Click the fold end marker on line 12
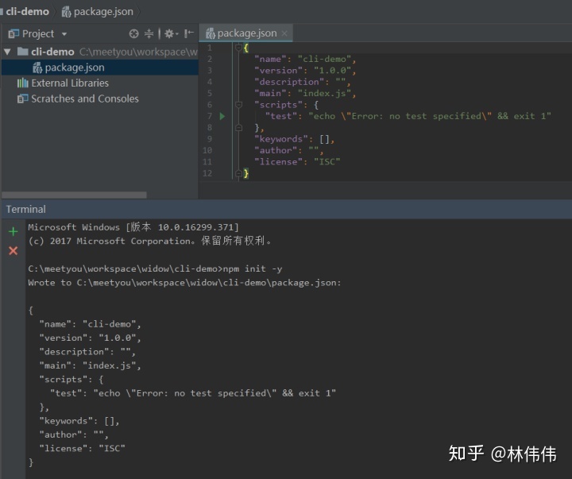Image resolution: width=572 pixels, height=479 pixels. coord(238,173)
